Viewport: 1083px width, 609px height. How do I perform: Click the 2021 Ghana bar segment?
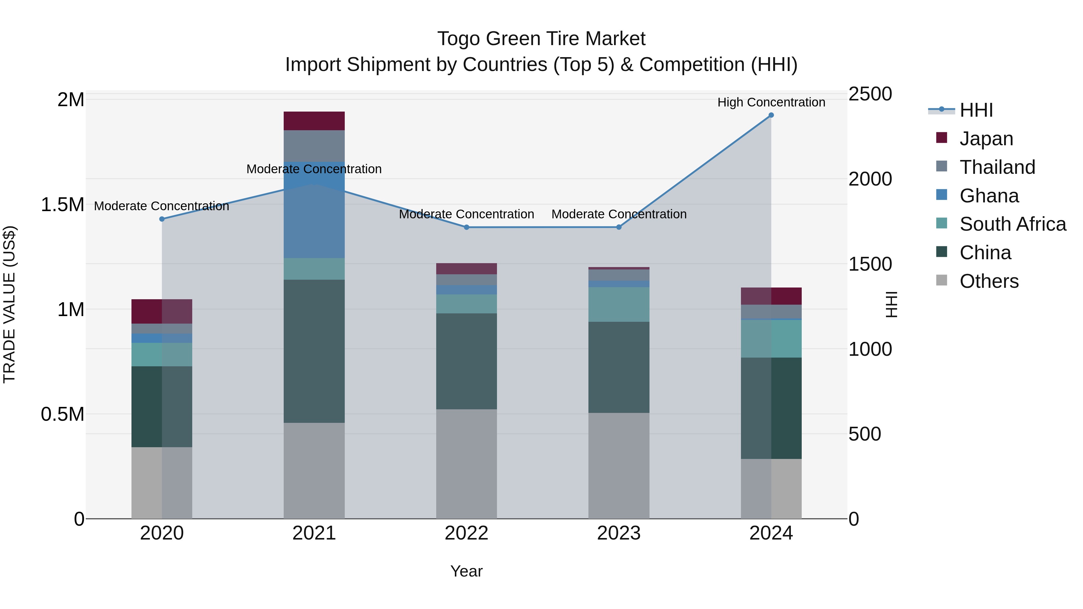tap(314, 210)
